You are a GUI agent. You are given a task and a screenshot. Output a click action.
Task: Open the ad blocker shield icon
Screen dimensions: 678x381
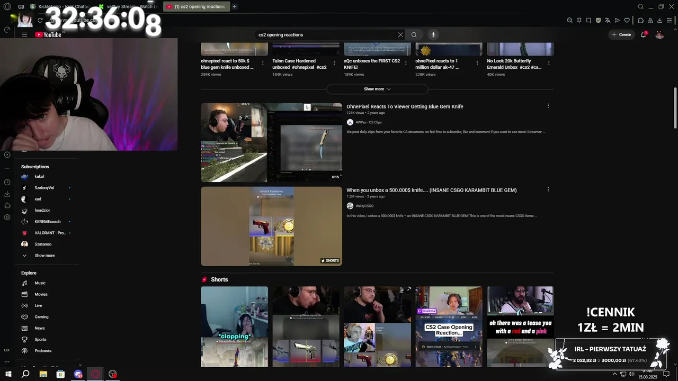click(598, 20)
